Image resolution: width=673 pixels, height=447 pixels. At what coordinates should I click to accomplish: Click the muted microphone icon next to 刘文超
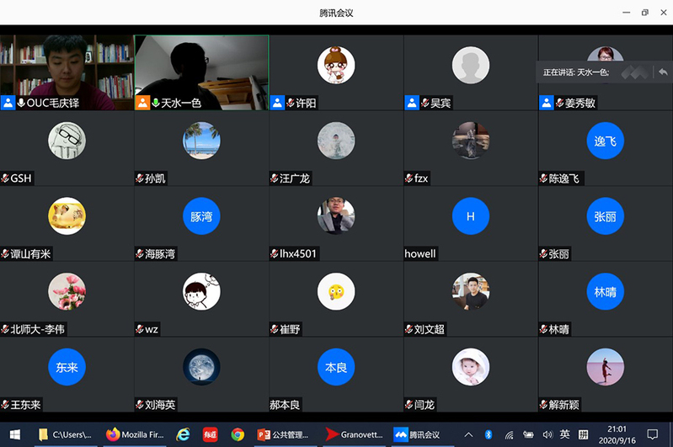tap(409, 329)
